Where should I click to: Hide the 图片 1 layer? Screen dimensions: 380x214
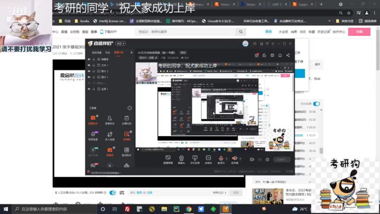pos(89,77)
